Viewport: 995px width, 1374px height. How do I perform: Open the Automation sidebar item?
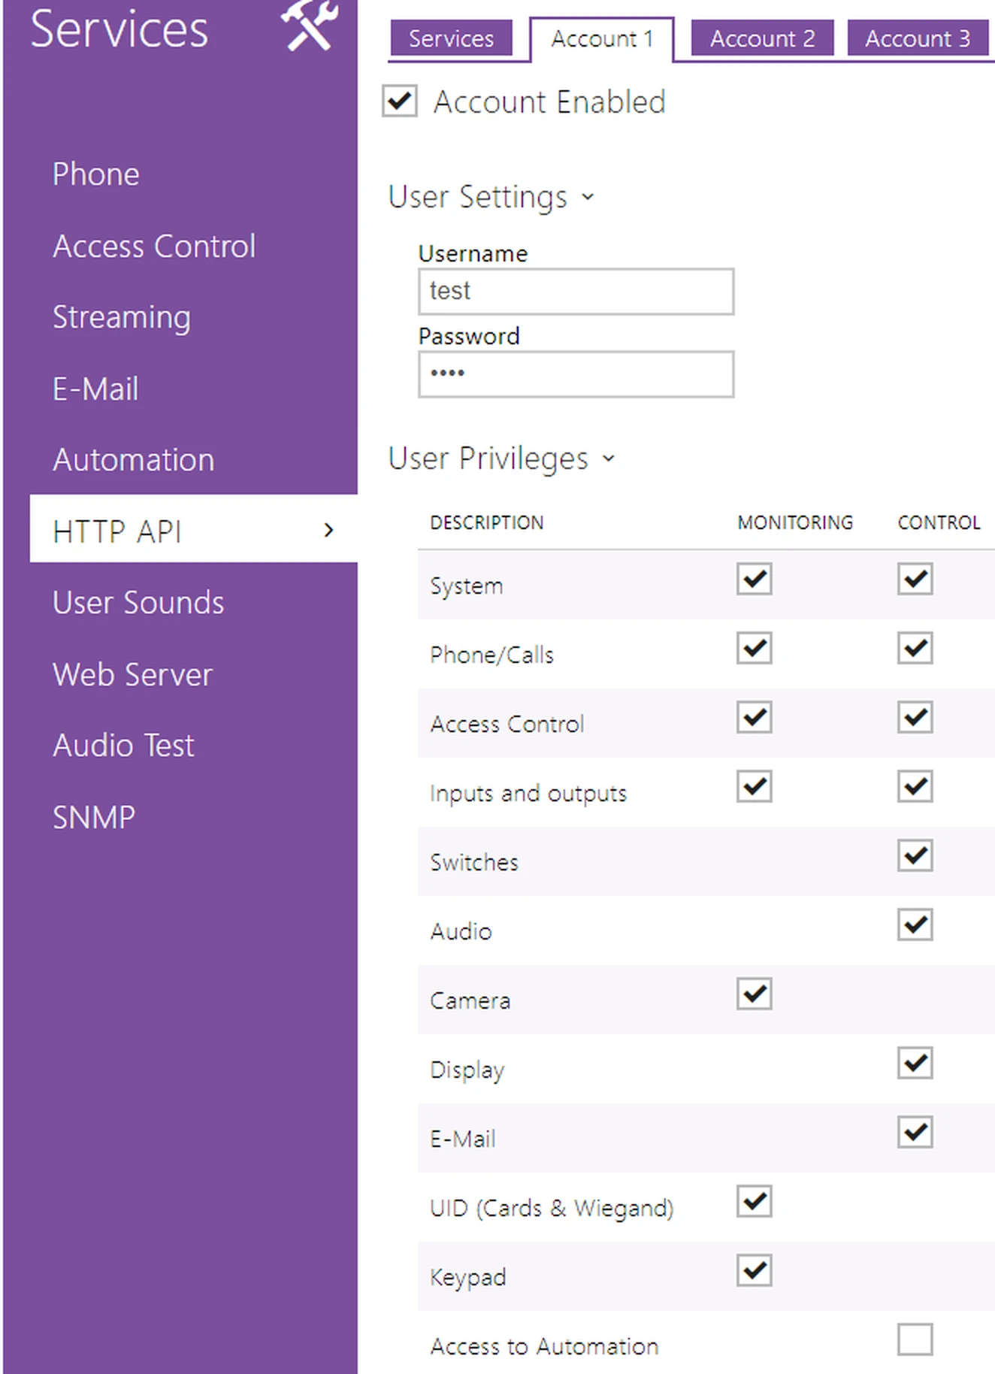(x=134, y=460)
